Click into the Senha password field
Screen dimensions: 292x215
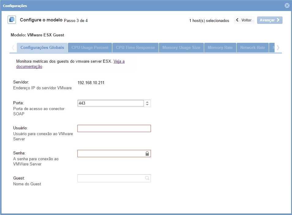click(111, 154)
